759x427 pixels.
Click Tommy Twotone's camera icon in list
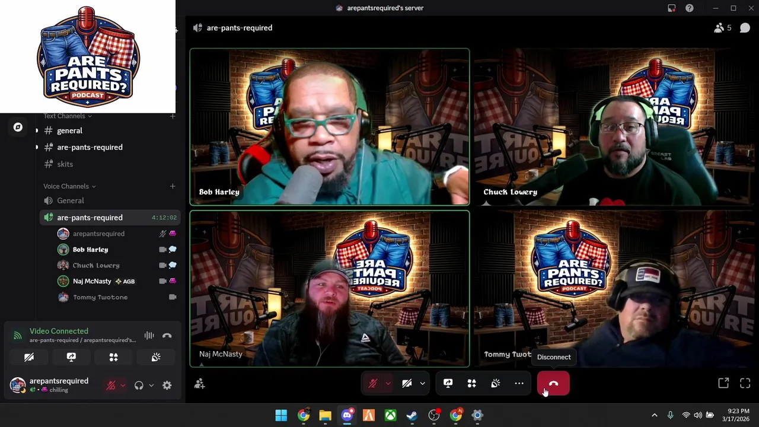[173, 297]
